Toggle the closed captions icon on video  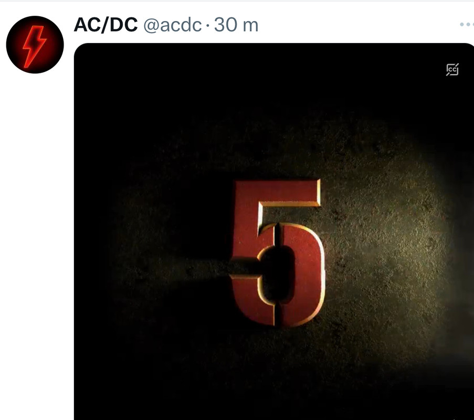[452, 69]
